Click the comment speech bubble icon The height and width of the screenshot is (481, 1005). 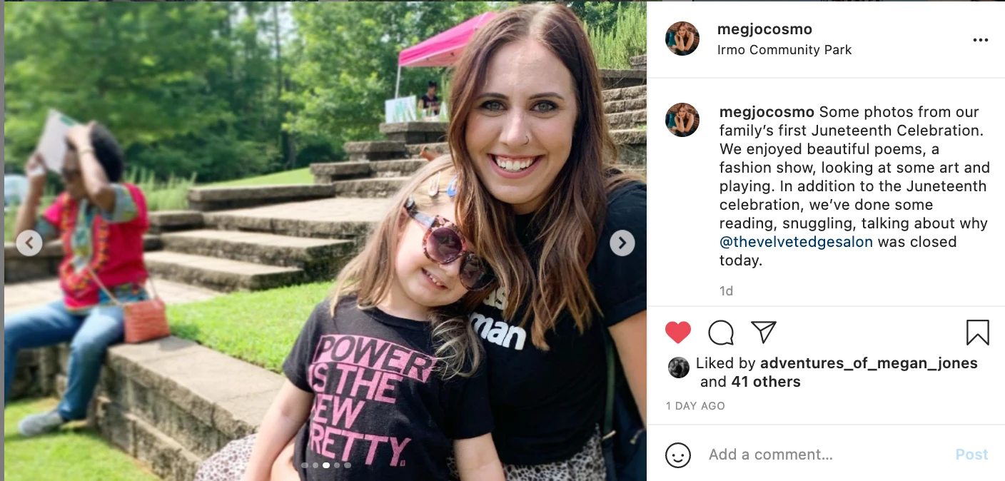pos(721,333)
